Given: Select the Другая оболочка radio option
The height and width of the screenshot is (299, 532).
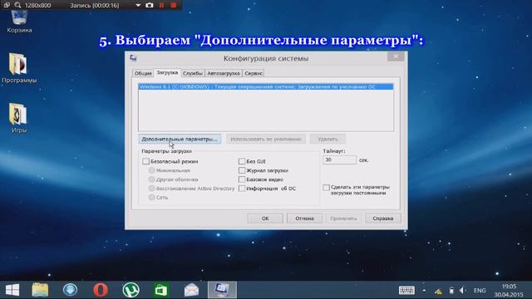Looking at the screenshot, I should click(151, 179).
